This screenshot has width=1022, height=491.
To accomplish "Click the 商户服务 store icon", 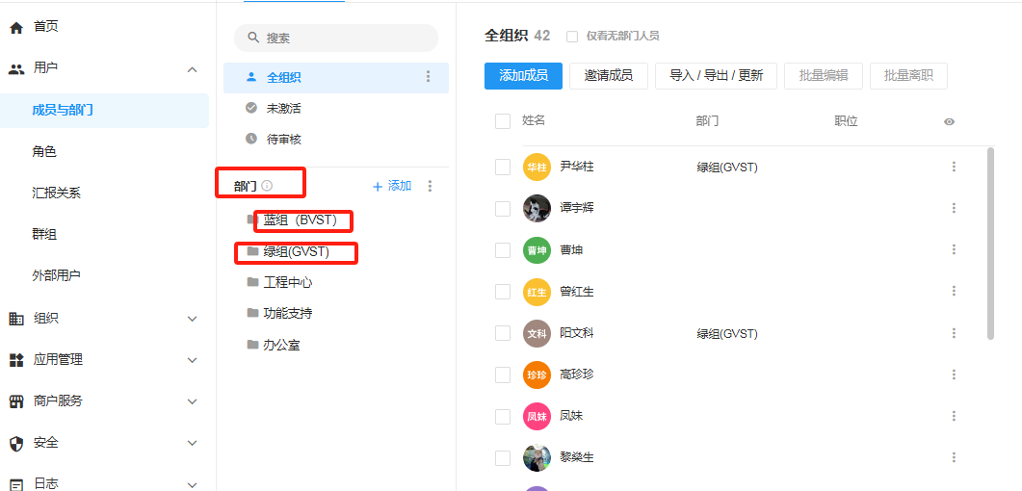I will pyautogui.click(x=16, y=401).
